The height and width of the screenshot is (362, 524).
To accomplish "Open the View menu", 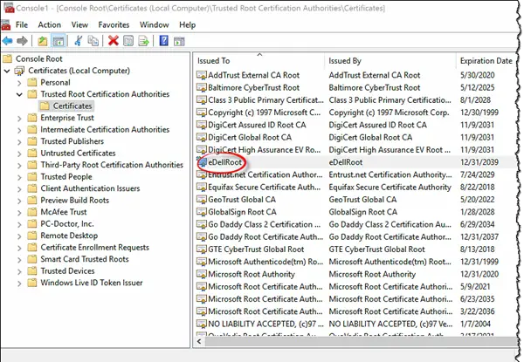I will click(79, 24).
